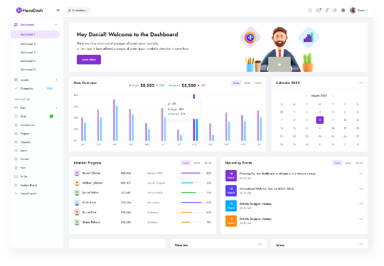Open Timeline card options menu
The image size is (384, 266).
[260, 244]
